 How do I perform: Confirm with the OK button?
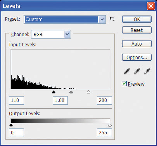137,19
